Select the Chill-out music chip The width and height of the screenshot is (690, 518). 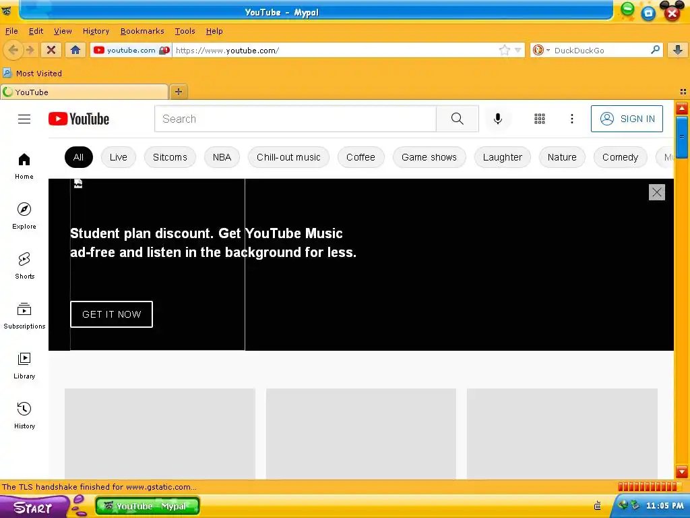(288, 157)
